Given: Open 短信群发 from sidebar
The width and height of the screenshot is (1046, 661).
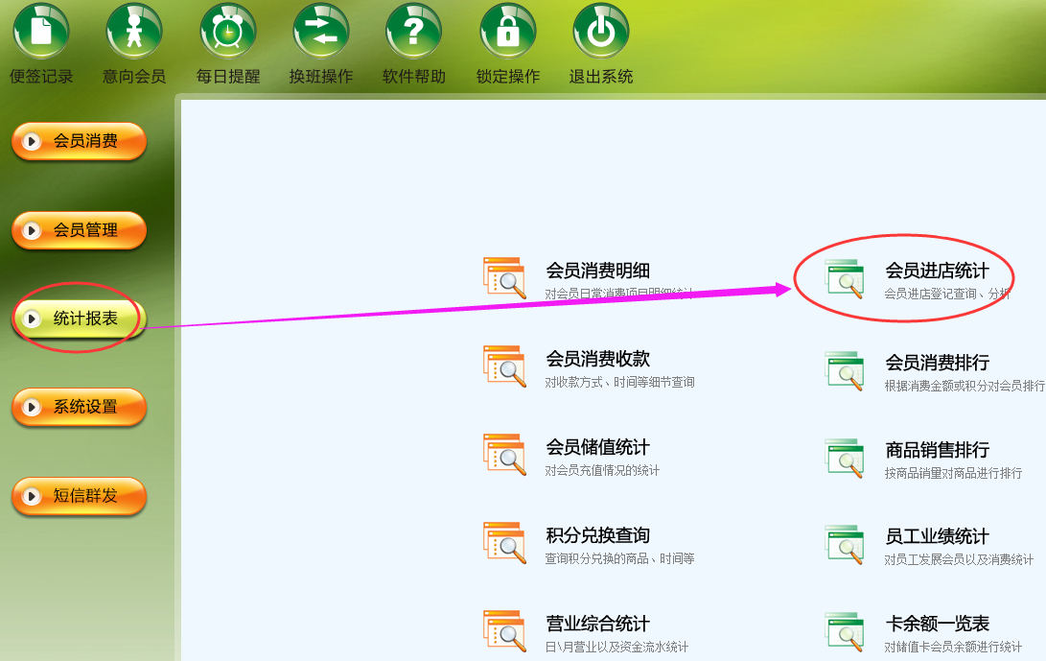Looking at the screenshot, I should [79, 496].
